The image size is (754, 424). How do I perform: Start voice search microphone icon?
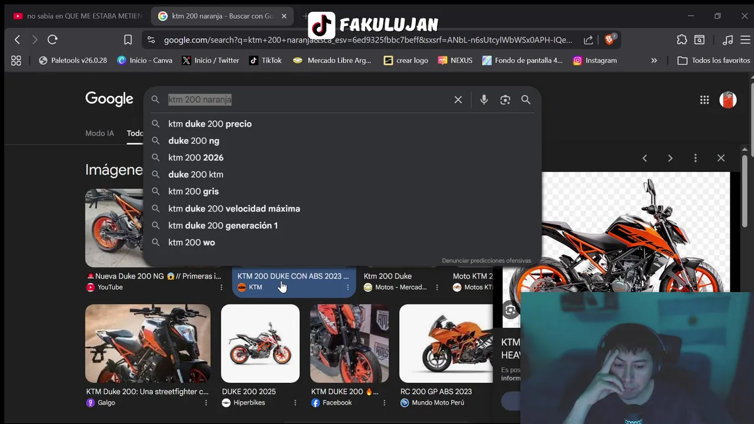(x=484, y=100)
